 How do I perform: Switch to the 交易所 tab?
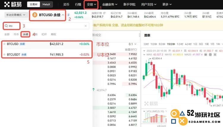34,4
